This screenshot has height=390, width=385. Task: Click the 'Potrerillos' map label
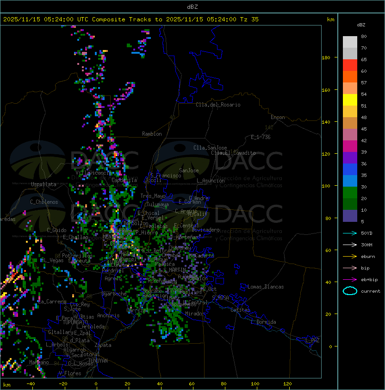(77, 256)
